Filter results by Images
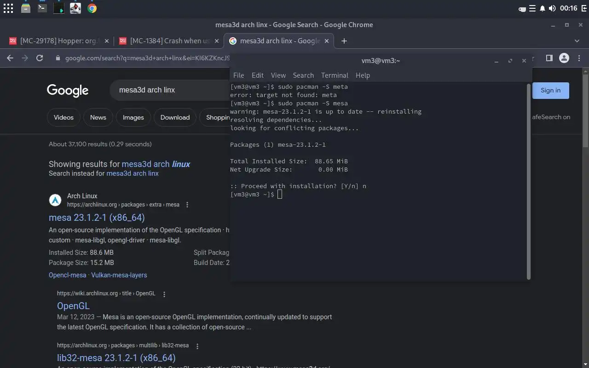The width and height of the screenshot is (589, 368). click(x=133, y=117)
